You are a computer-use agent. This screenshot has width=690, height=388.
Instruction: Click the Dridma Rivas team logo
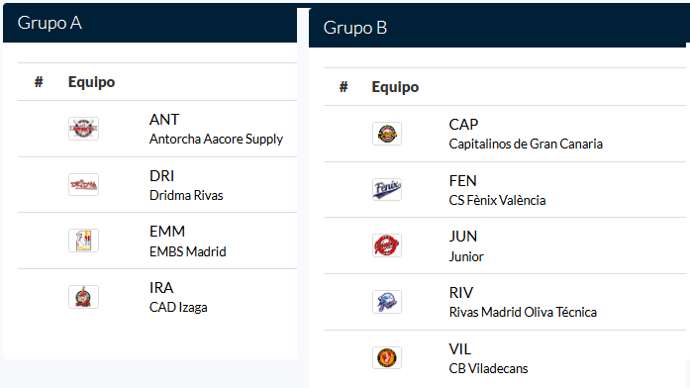83,184
